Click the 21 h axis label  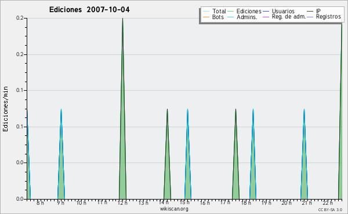(x=307, y=202)
